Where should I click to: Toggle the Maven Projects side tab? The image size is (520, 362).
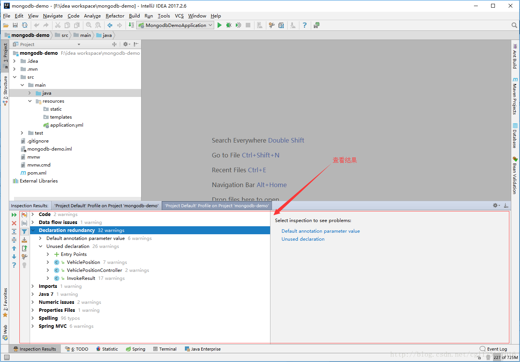click(515, 96)
